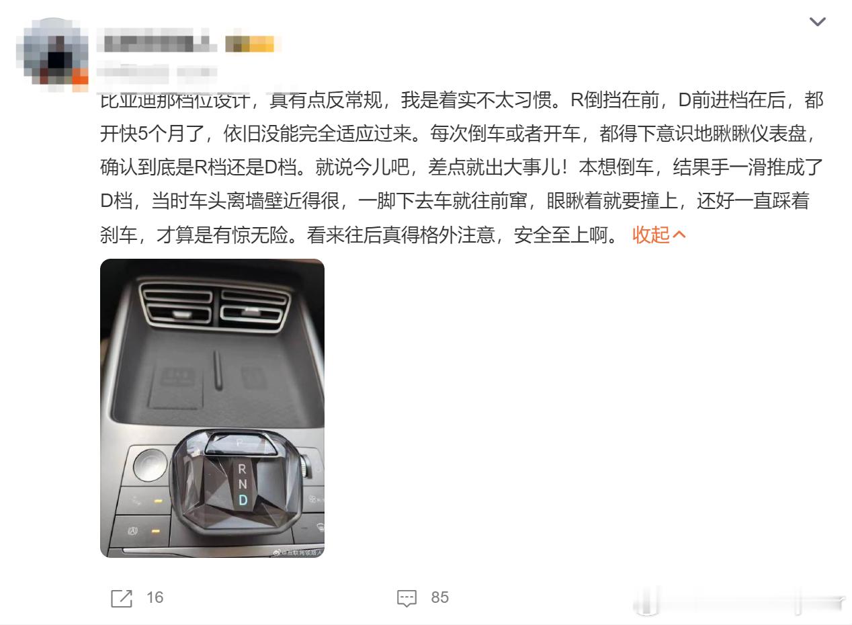Open the blurred author username
This screenshot has width=852, height=625.
tap(156, 43)
